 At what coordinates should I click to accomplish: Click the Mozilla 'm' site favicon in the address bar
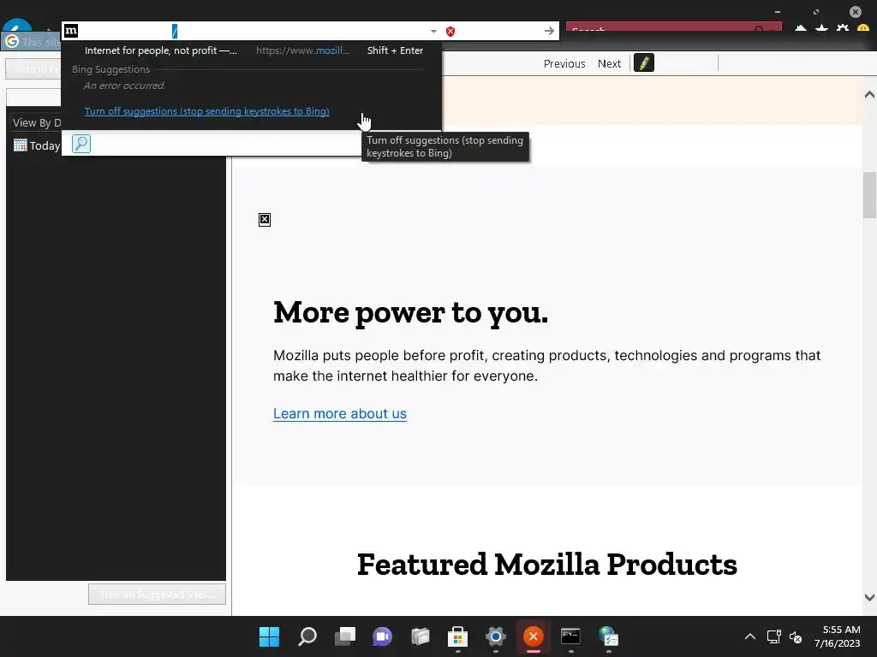[x=71, y=32]
